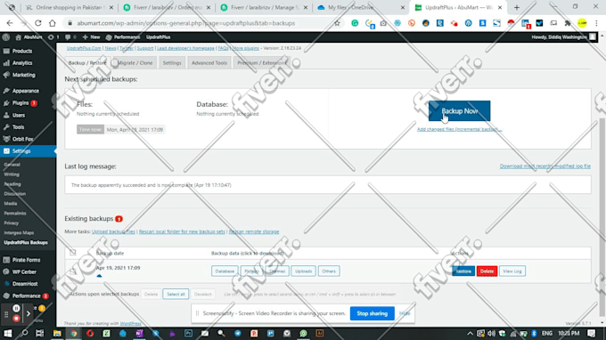Open the UpdraftPlus.Com link

pyautogui.click(x=84, y=48)
